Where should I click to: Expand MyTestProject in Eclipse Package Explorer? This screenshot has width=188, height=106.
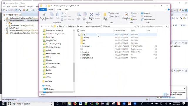4,28
